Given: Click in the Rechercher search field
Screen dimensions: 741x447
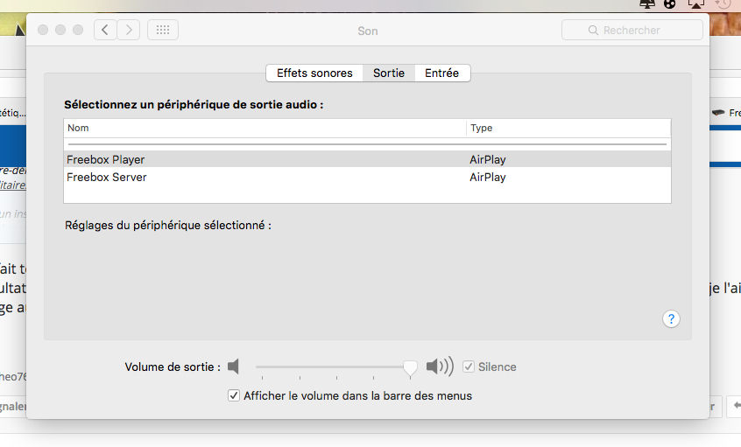Looking at the screenshot, I should (x=632, y=31).
